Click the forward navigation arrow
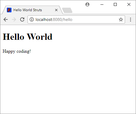Viewport: 136px width, 114px height. pyautogui.click(x=14, y=19)
